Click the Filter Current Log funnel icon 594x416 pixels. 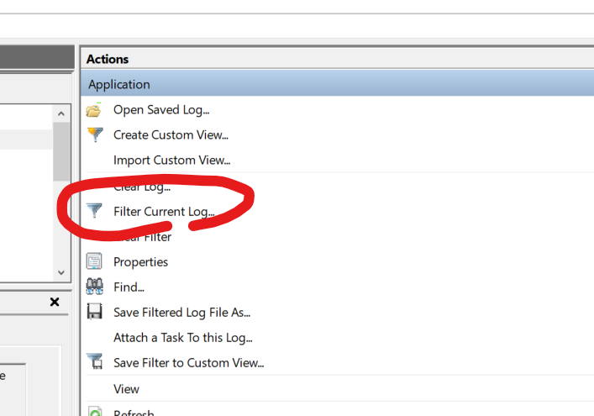coord(94,211)
